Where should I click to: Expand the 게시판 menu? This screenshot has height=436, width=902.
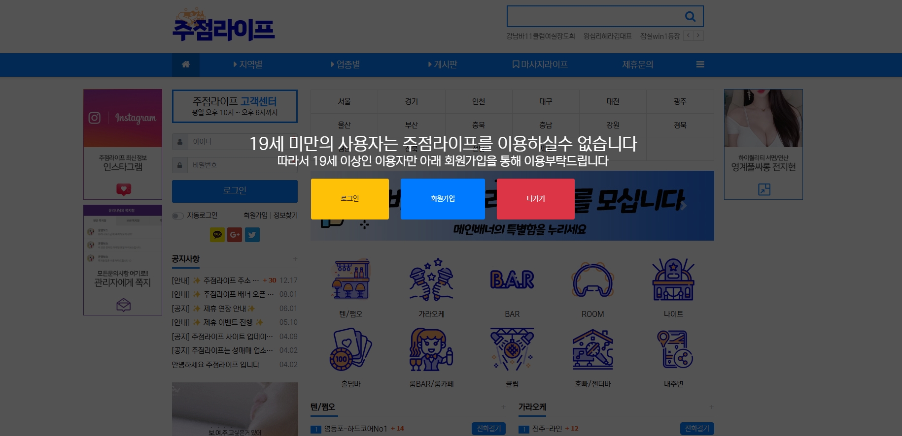(443, 64)
